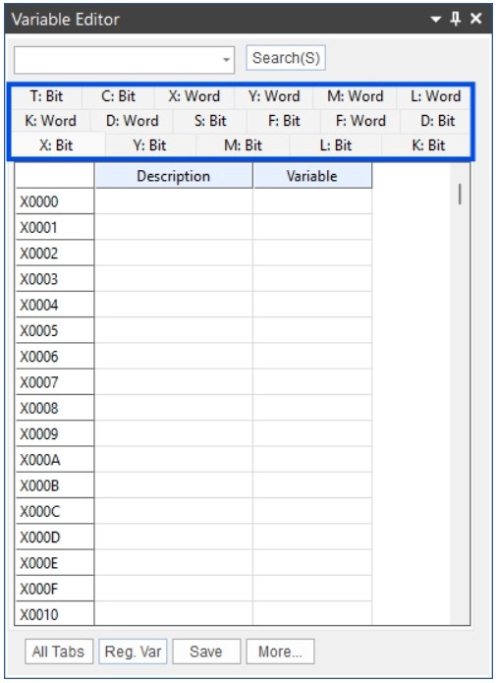Click the Variable cell for X0007
The width and height of the screenshot is (496, 683).
tap(312, 382)
